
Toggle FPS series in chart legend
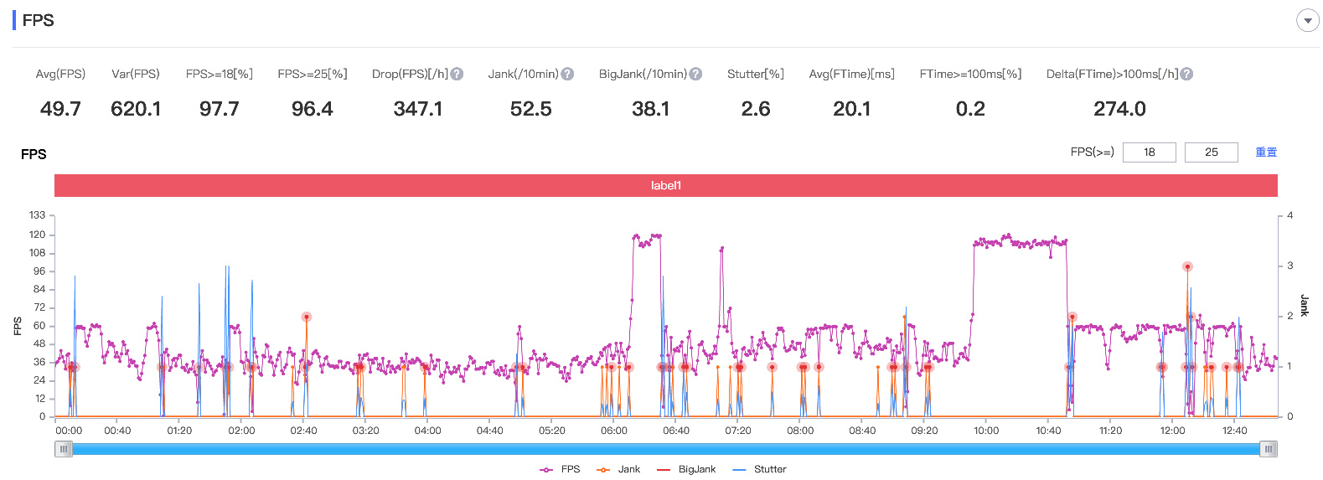pyautogui.click(x=560, y=469)
